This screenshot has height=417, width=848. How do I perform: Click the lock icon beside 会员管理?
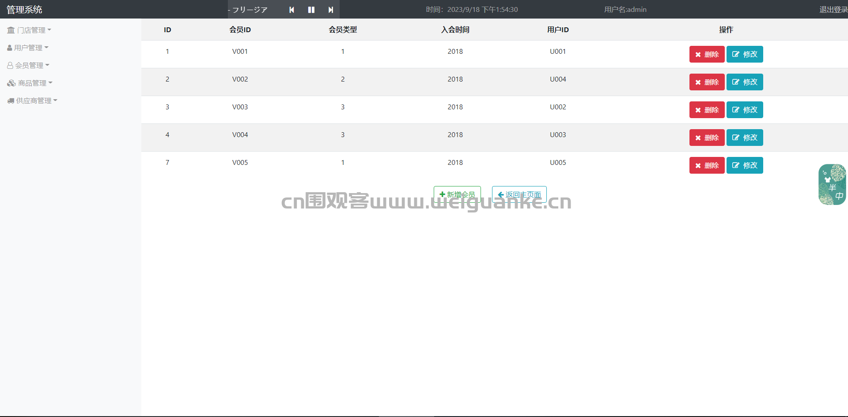click(x=10, y=65)
